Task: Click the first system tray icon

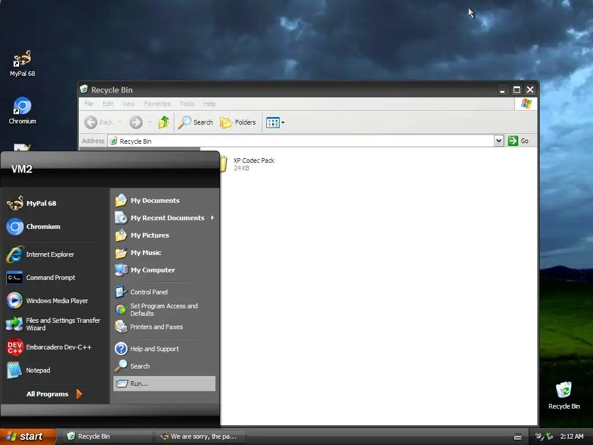Action: (540, 436)
